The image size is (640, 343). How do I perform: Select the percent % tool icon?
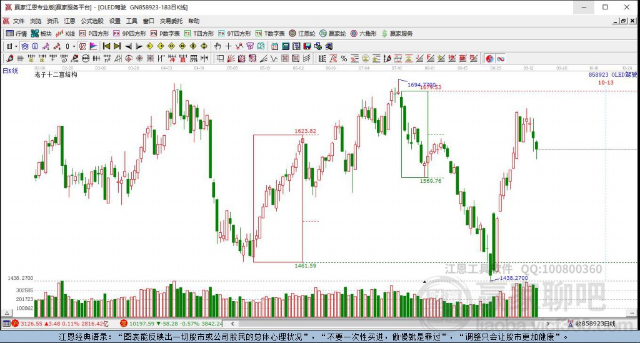(344, 58)
